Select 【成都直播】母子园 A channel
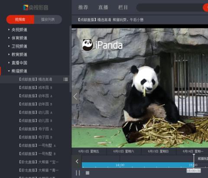Viewport: 208px width, 178px height. 36,129
